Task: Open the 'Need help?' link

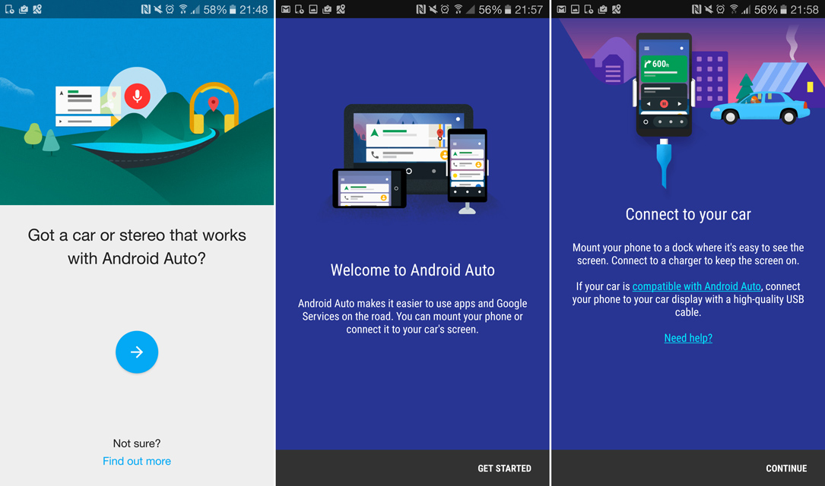Action: [688, 338]
